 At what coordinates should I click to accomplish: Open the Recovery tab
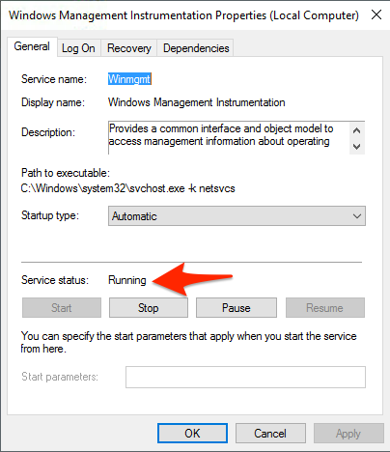coord(129,48)
